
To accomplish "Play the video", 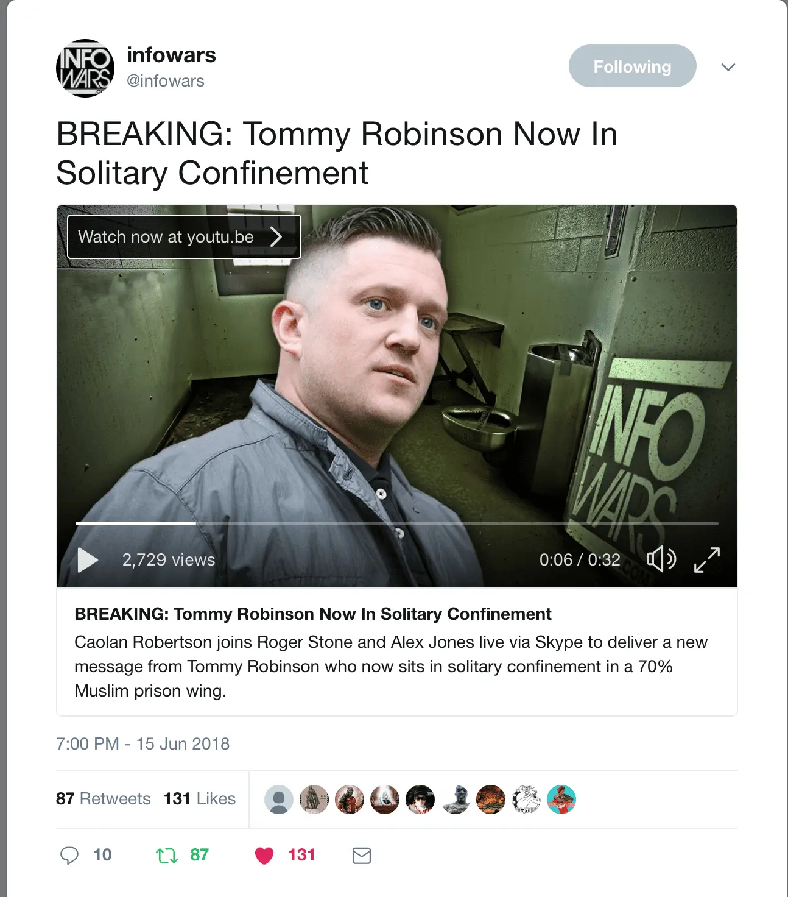I will 88,559.
